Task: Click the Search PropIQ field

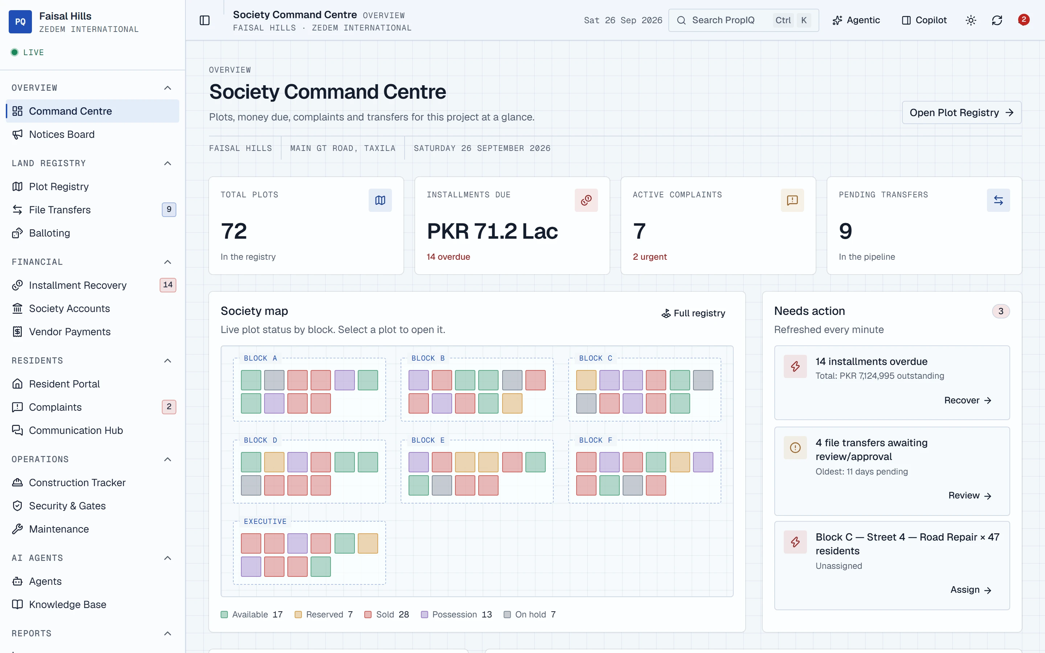Action: point(743,20)
